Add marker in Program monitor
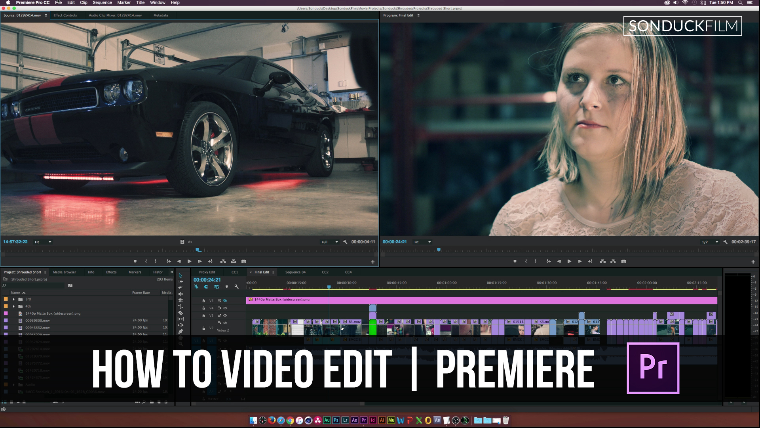This screenshot has height=428, width=760. click(515, 262)
